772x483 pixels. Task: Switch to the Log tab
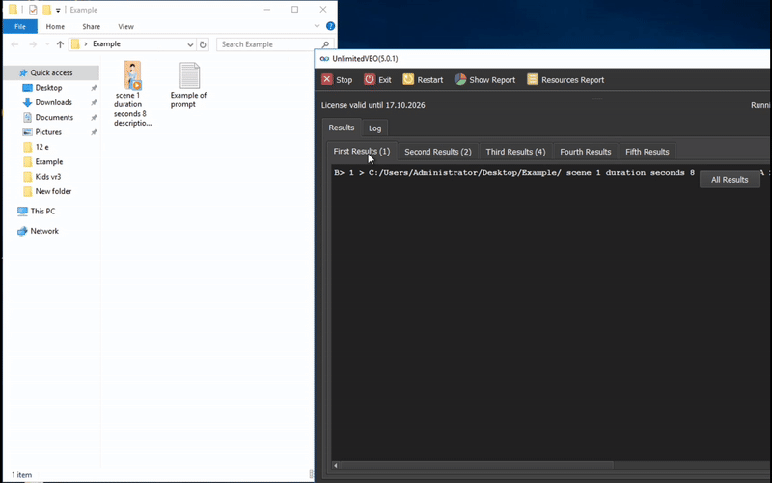tap(374, 128)
